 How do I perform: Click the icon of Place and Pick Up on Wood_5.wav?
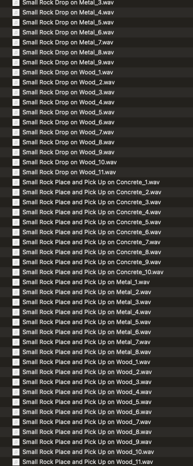coord(16,402)
